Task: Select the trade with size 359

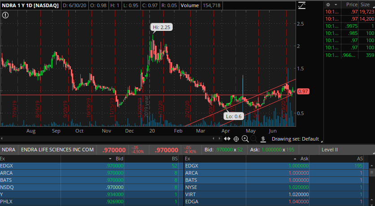Action: 349,55
